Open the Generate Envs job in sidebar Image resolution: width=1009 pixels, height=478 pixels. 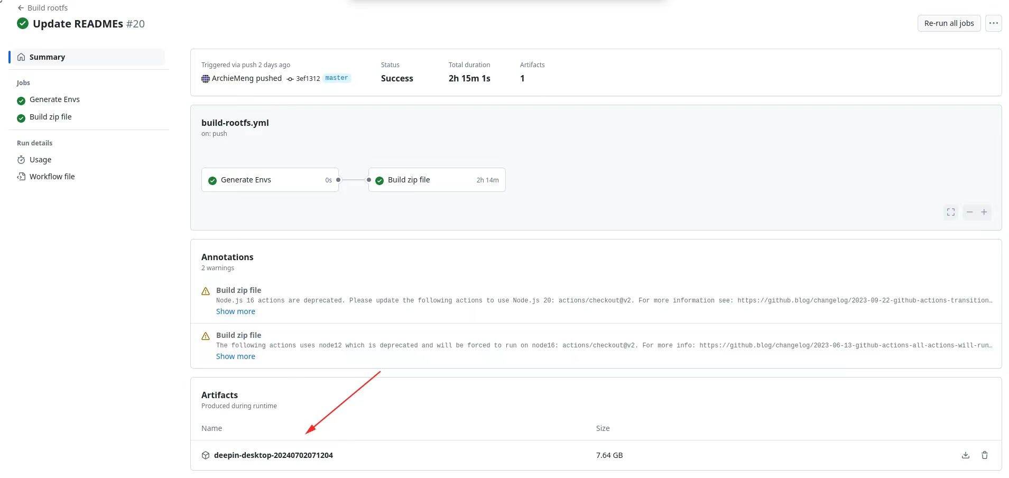pyautogui.click(x=54, y=99)
